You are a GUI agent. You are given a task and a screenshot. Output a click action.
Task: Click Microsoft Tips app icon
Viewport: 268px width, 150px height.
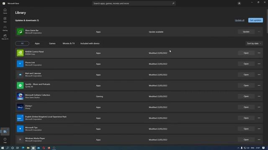[x=20, y=129]
